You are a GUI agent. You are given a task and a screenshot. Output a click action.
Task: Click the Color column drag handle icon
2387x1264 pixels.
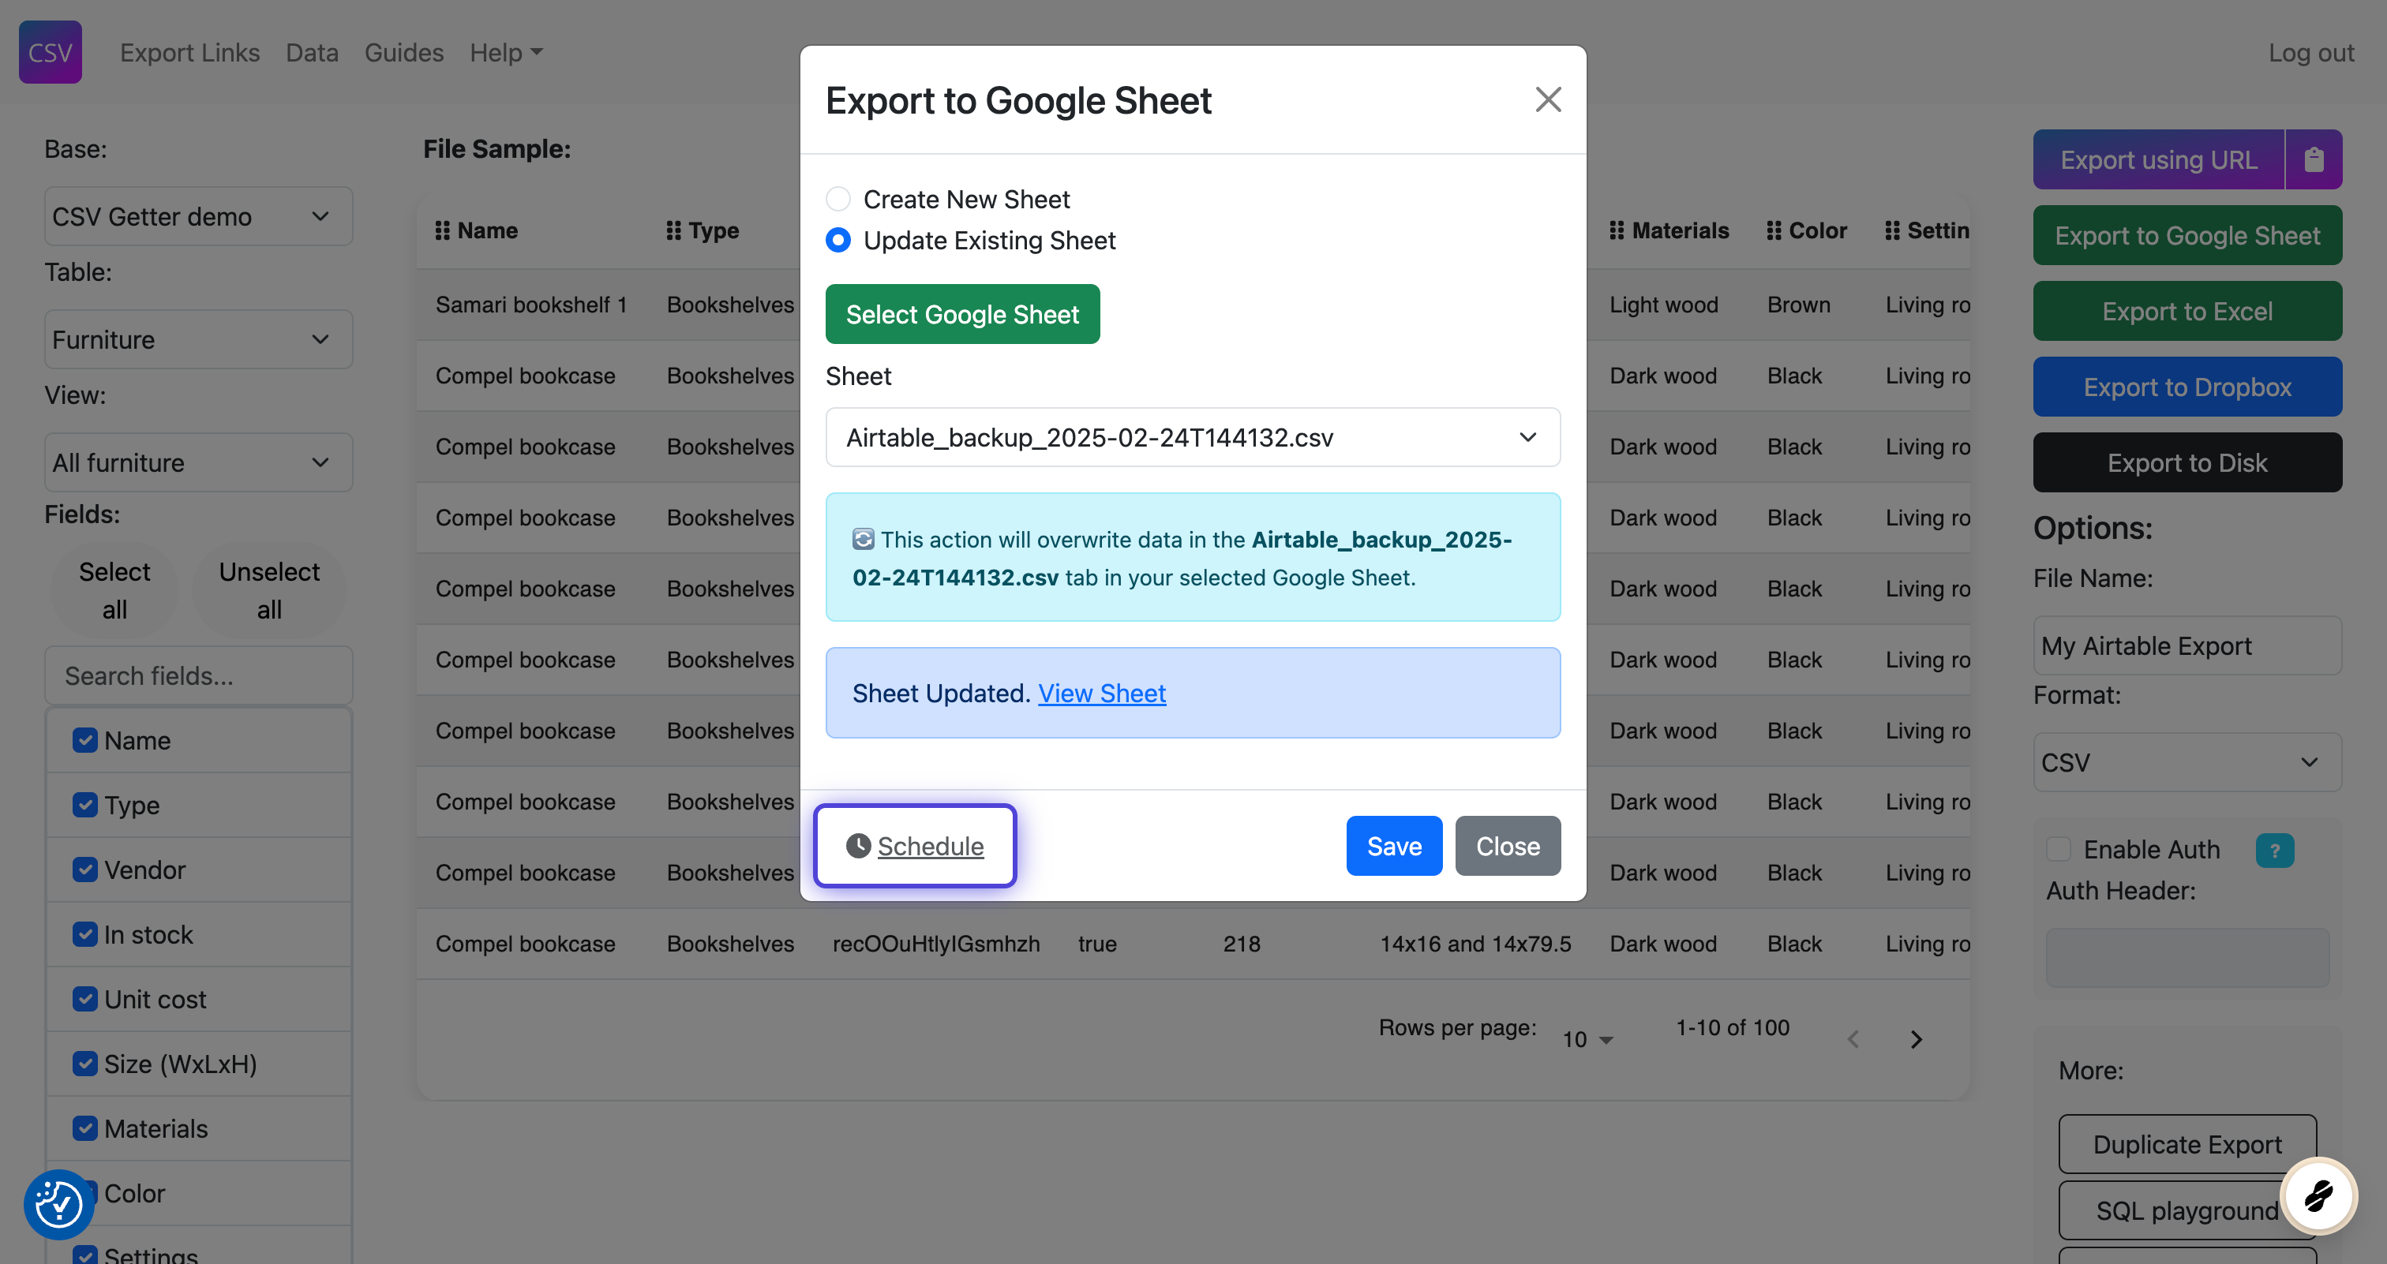point(1774,230)
